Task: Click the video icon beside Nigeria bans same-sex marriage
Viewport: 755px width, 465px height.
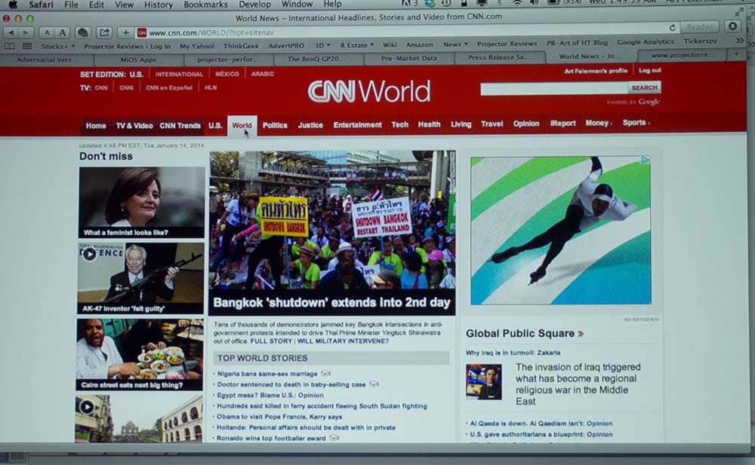Action: (x=326, y=373)
